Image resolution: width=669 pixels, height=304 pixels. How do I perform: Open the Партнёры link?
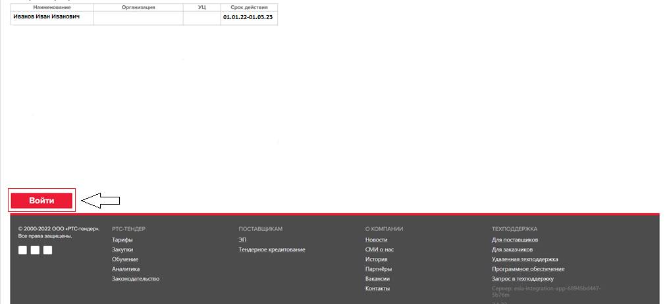pos(378,269)
